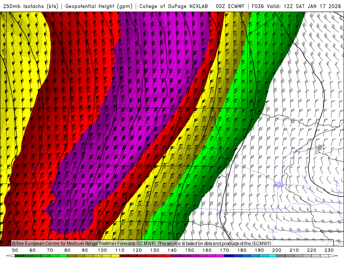This screenshot has width=344, height=258.
Task: Click the 80 label on the color scale
Action: pos(68,250)
